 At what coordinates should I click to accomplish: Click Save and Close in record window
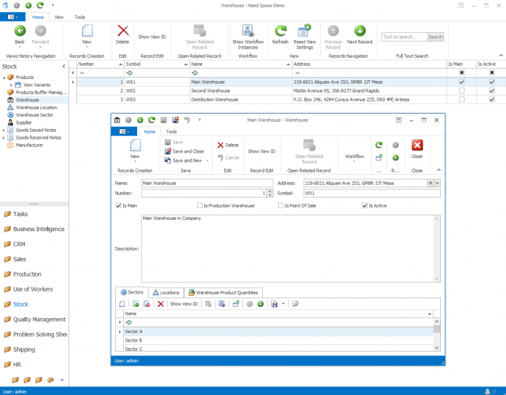[x=188, y=151]
